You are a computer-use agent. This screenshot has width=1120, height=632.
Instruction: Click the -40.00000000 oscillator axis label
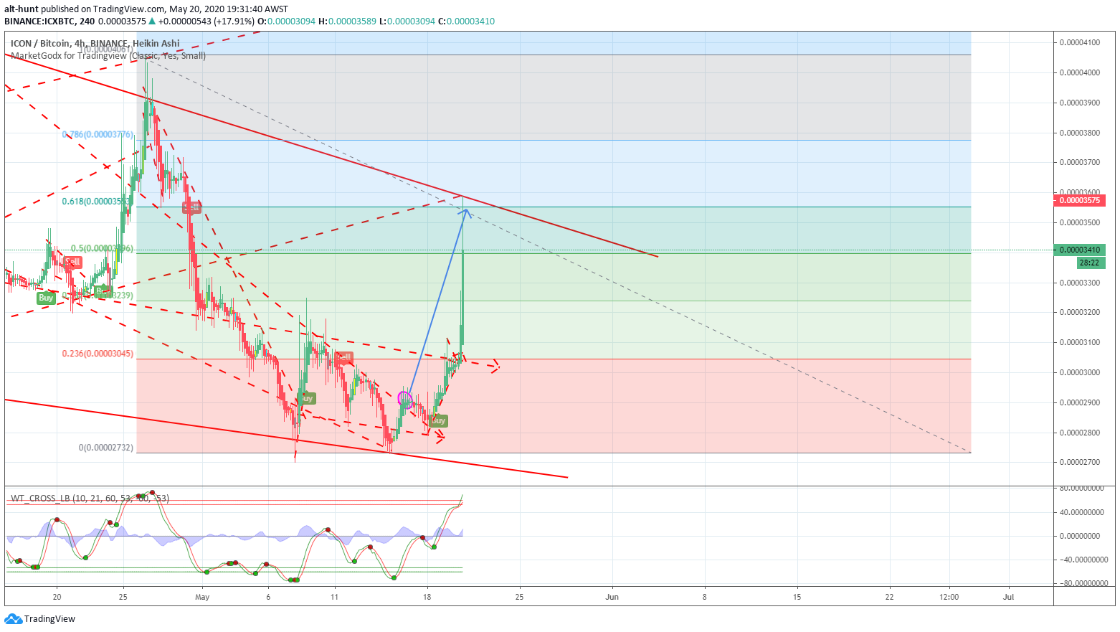point(1083,560)
